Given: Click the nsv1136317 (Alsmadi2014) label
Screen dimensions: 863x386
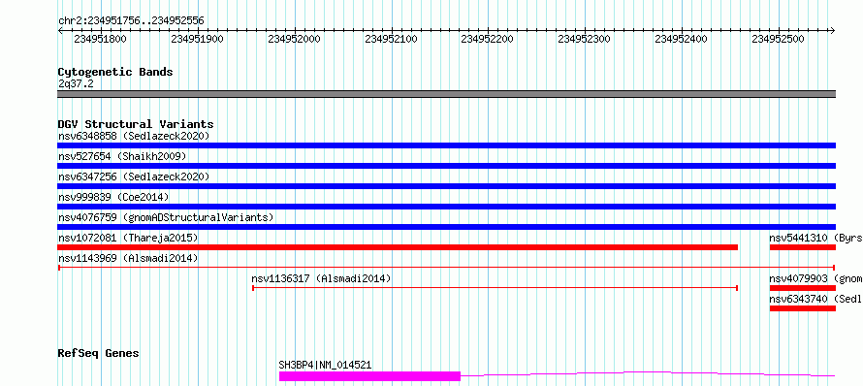Looking at the screenshot, I should 321,278.
